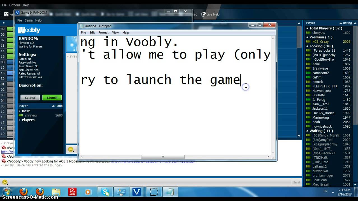Click the Send button in the lobby chat

(296, 182)
